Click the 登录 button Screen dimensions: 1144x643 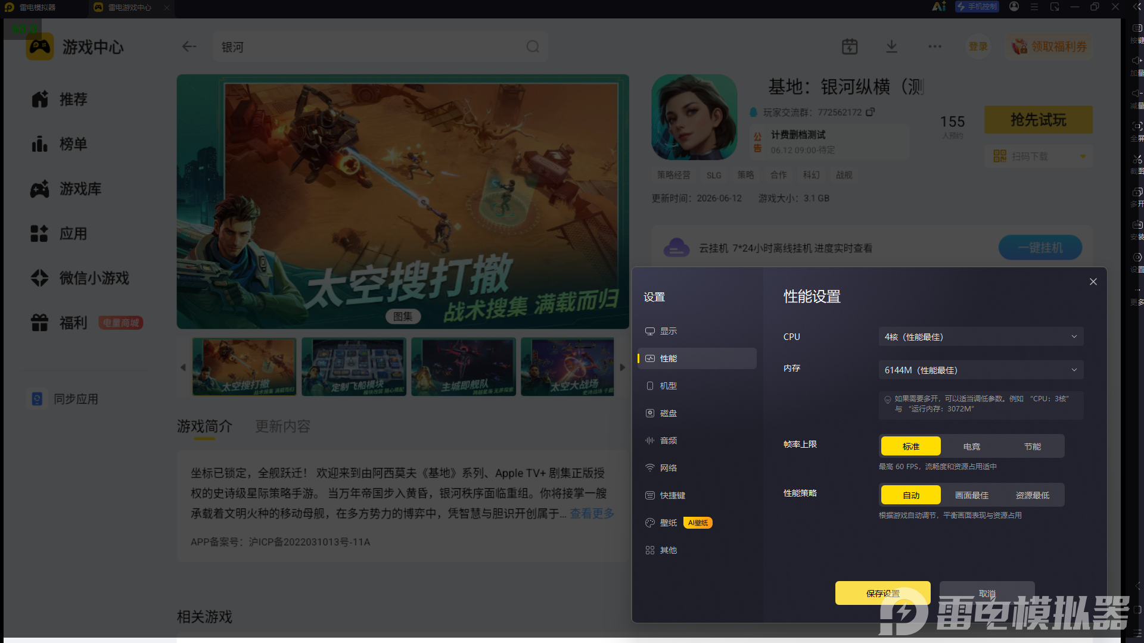tap(978, 46)
